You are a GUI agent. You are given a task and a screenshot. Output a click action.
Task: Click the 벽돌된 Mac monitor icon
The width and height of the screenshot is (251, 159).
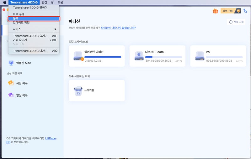(x=11, y=63)
